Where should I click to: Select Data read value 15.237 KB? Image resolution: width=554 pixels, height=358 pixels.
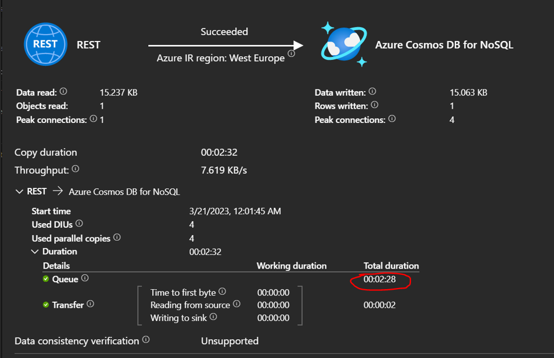click(119, 92)
